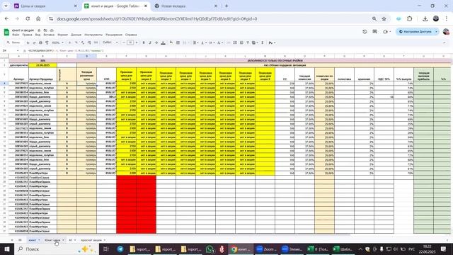Decrease the font size

(124, 42)
